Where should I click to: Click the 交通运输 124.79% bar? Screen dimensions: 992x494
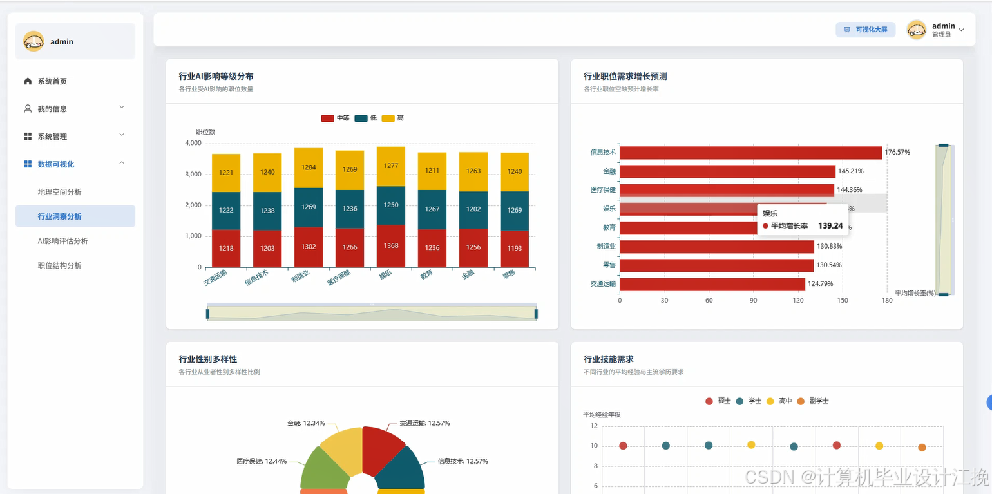[x=712, y=284]
